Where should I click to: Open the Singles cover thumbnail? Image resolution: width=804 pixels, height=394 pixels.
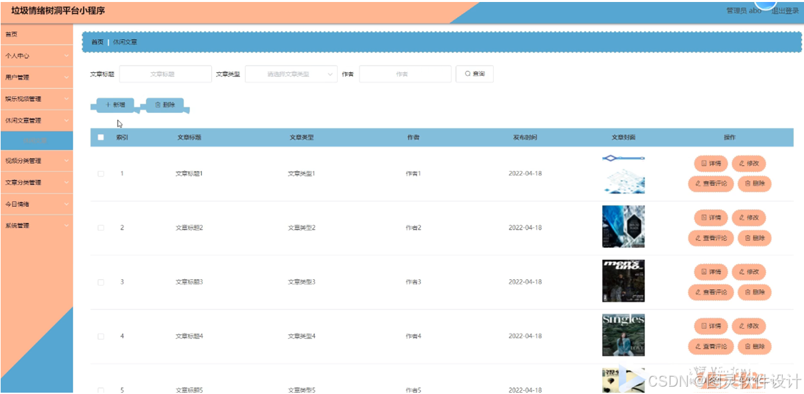click(x=623, y=335)
